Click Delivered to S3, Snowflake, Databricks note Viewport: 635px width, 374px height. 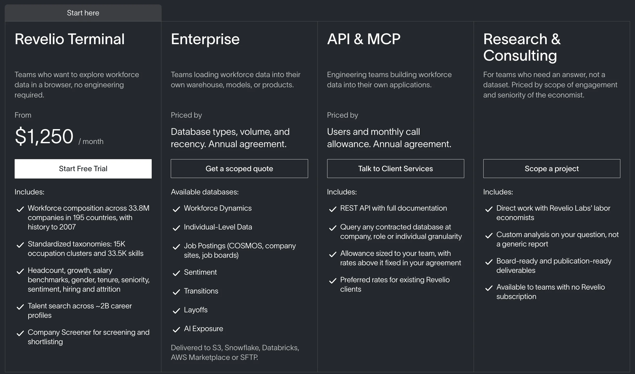(x=235, y=352)
